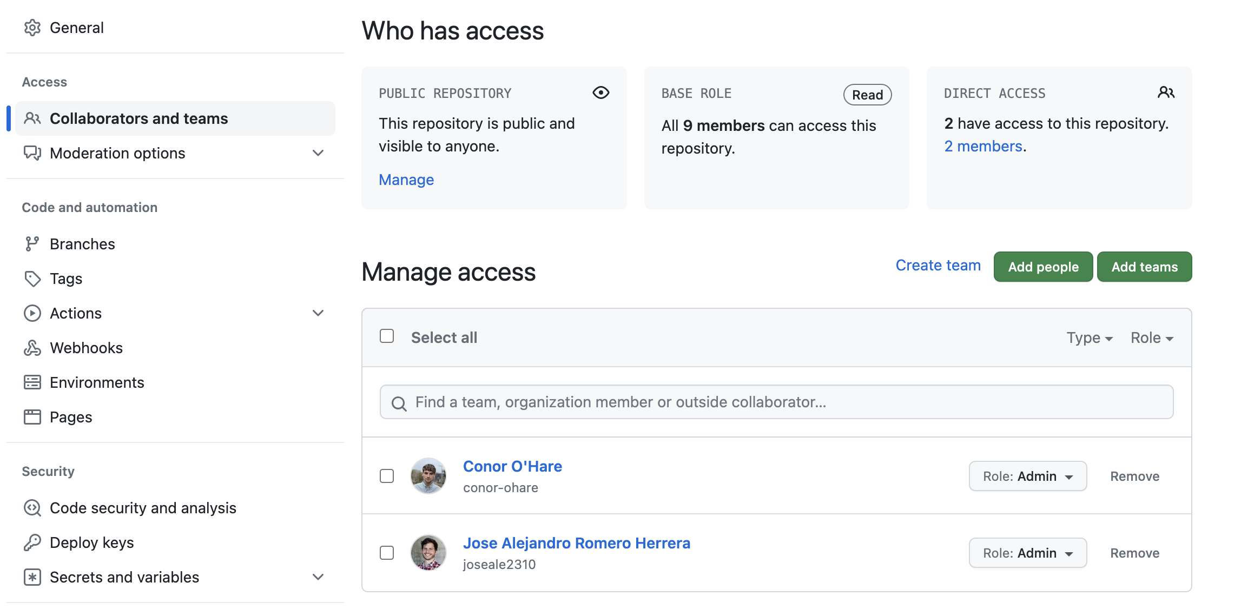
Task: Open the Role filter dropdown in header
Action: [1152, 338]
